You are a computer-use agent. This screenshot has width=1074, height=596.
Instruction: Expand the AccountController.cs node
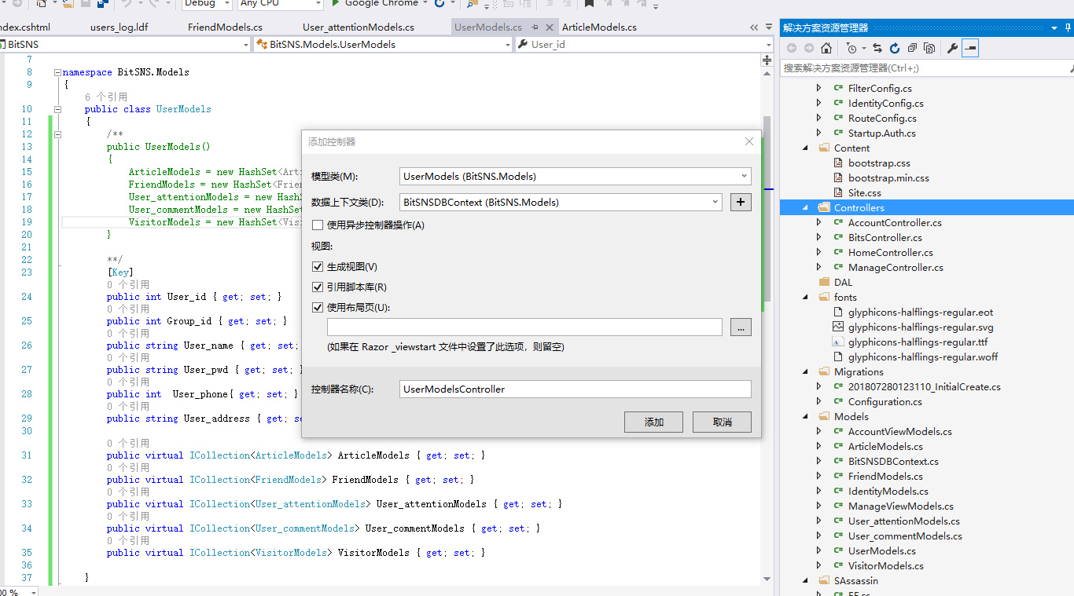(x=819, y=222)
